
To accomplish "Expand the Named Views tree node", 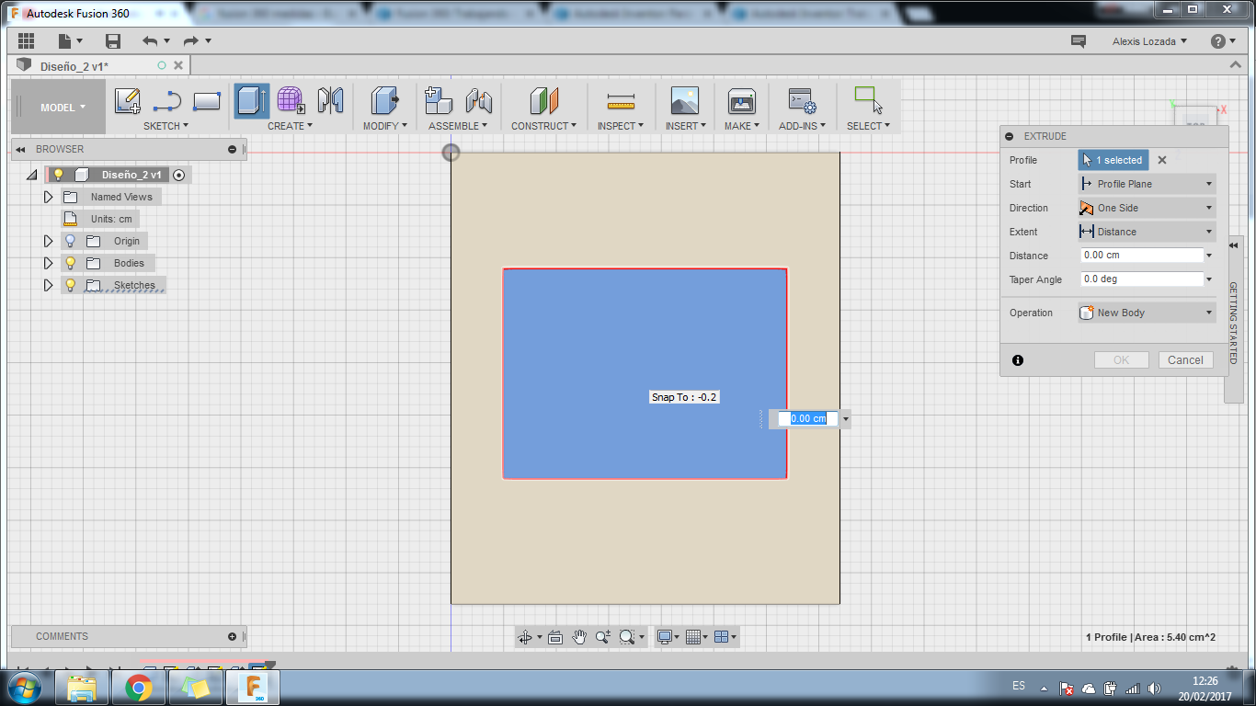I will coord(49,197).
